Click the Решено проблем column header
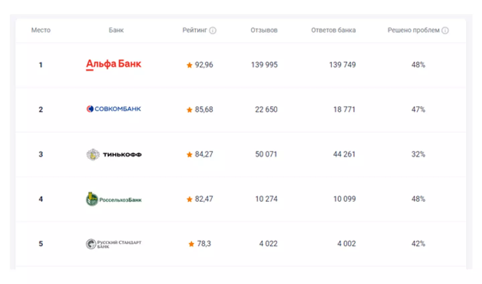This screenshot has height=284, width=482. pyautogui.click(x=413, y=30)
